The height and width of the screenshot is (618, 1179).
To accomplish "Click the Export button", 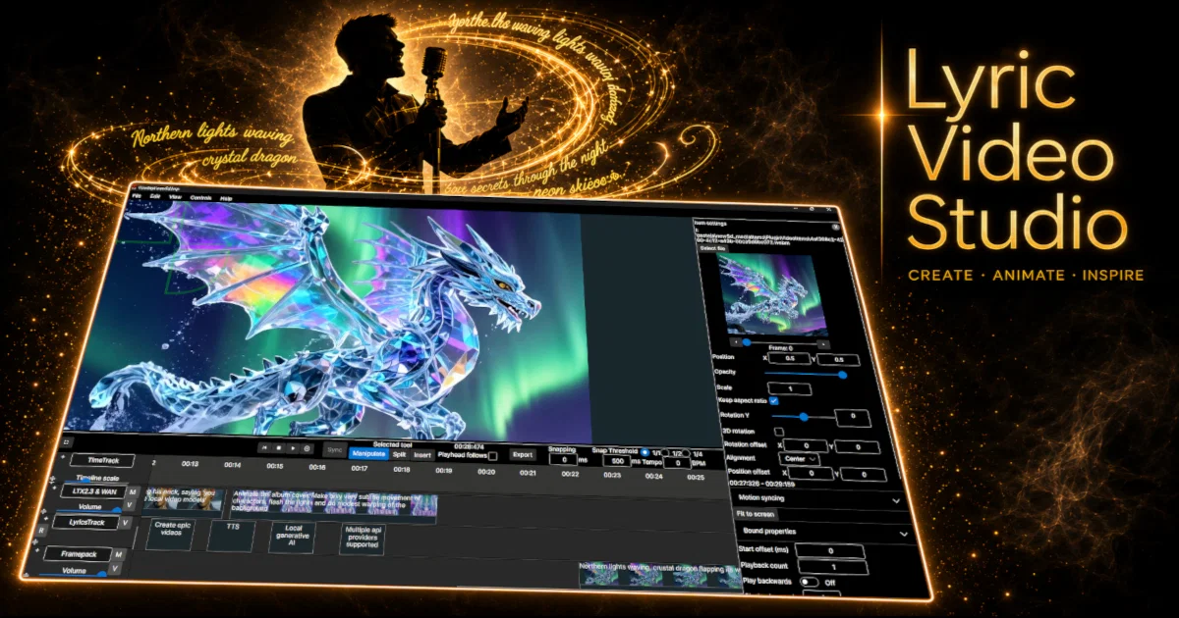I will pyautogui.click(x=522, y=454).
